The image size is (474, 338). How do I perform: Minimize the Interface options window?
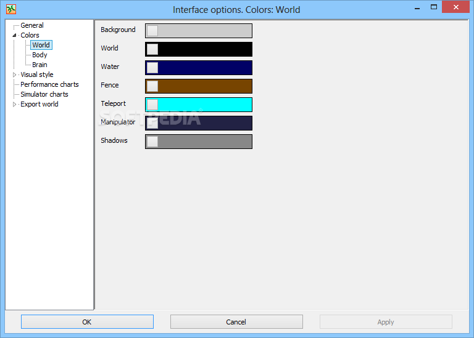click(x=417, y=7)
